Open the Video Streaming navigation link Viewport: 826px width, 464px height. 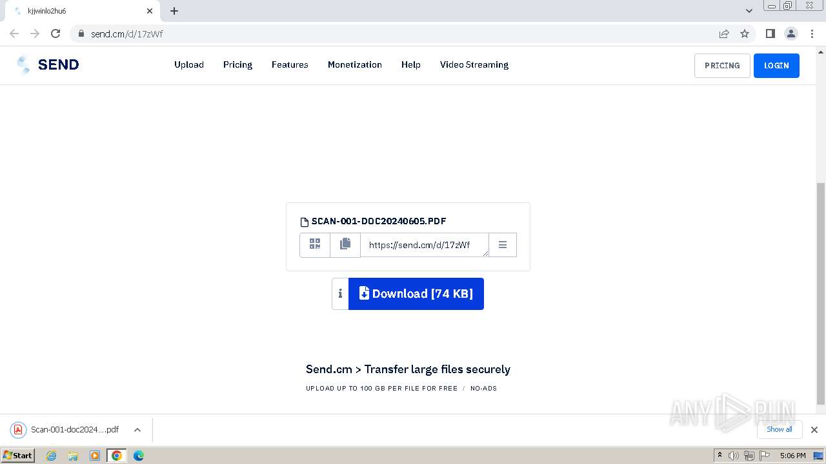click(x=474, y=64)
